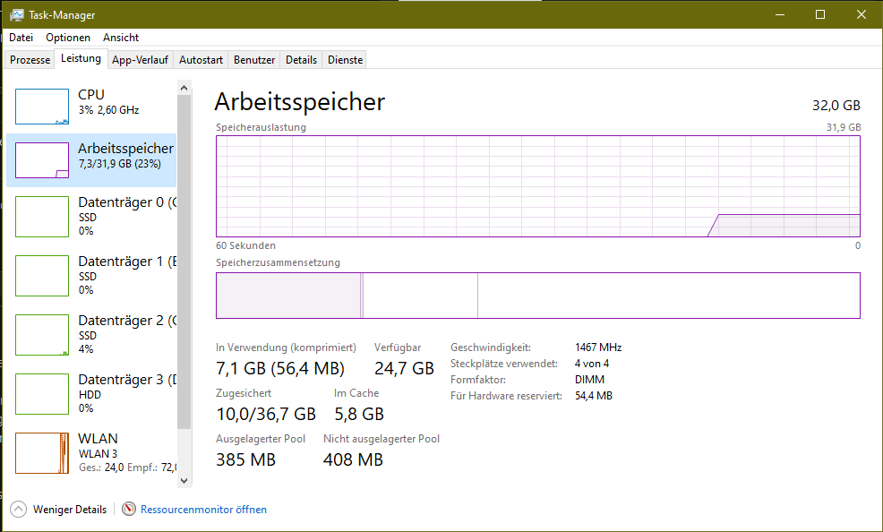Click the Ressourcenmonitor gauge icon
Screen dimensions: 883x532
coord(129,509)
